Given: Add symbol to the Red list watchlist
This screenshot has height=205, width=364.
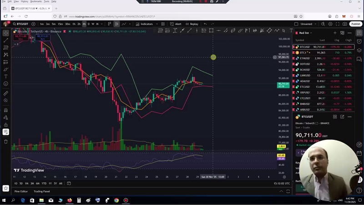Looking at the screenshot, I should 335,33.
